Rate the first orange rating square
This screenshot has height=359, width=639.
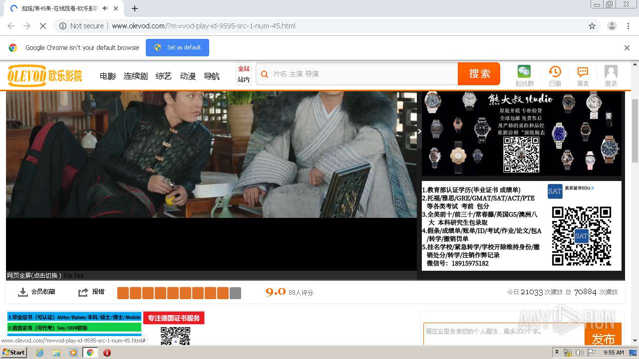[x=123, y=293]
